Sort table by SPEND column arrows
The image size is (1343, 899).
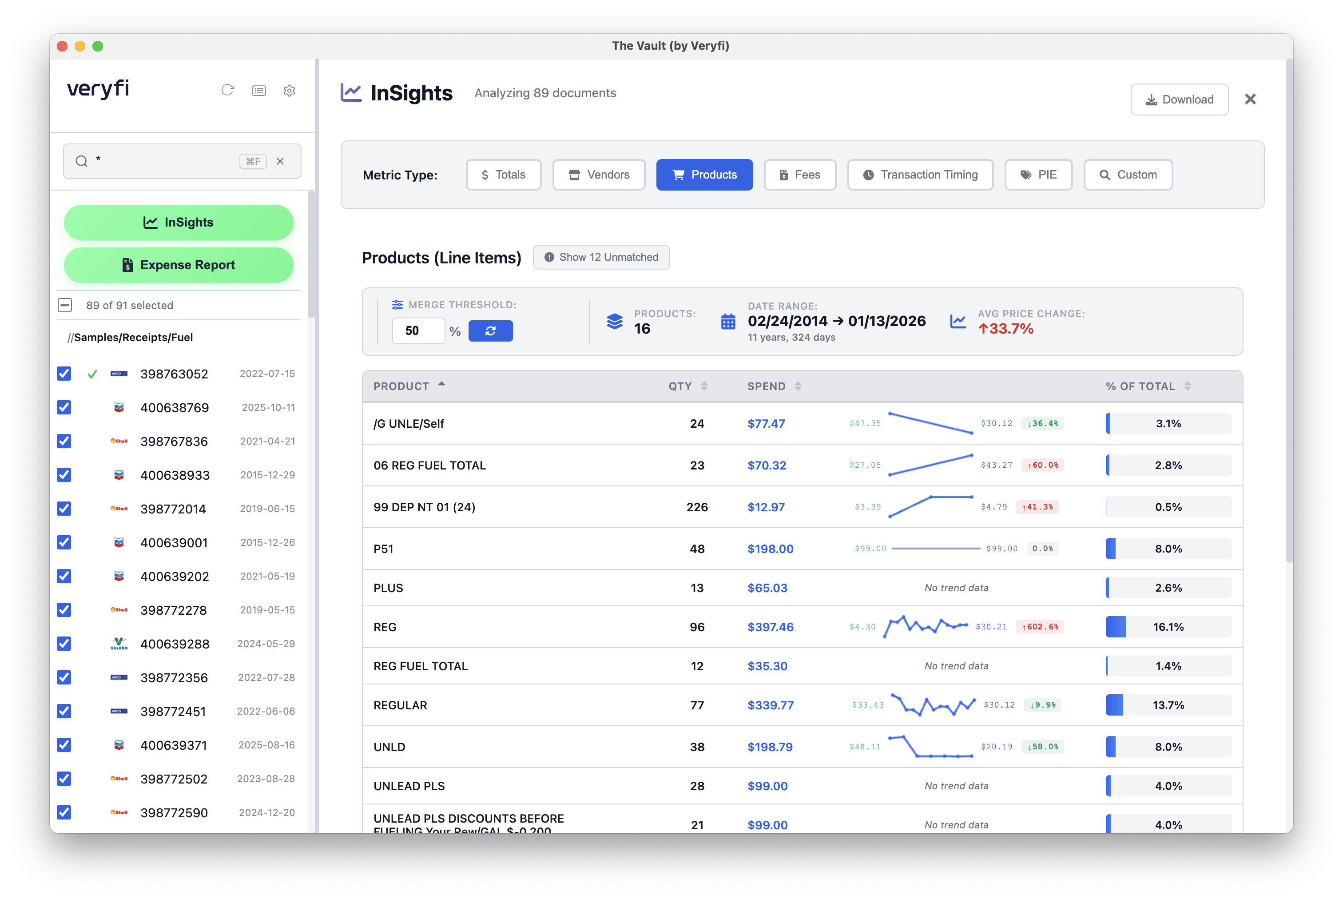(798, 386)
